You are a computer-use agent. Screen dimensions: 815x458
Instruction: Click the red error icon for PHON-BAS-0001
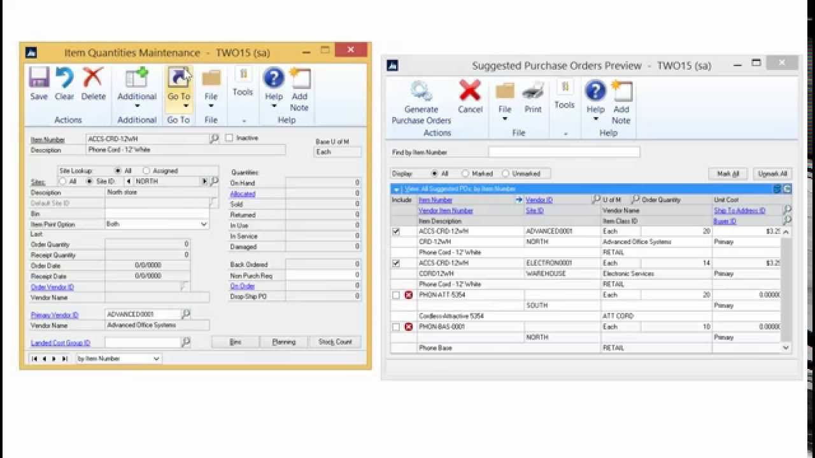tap(409, 327)
